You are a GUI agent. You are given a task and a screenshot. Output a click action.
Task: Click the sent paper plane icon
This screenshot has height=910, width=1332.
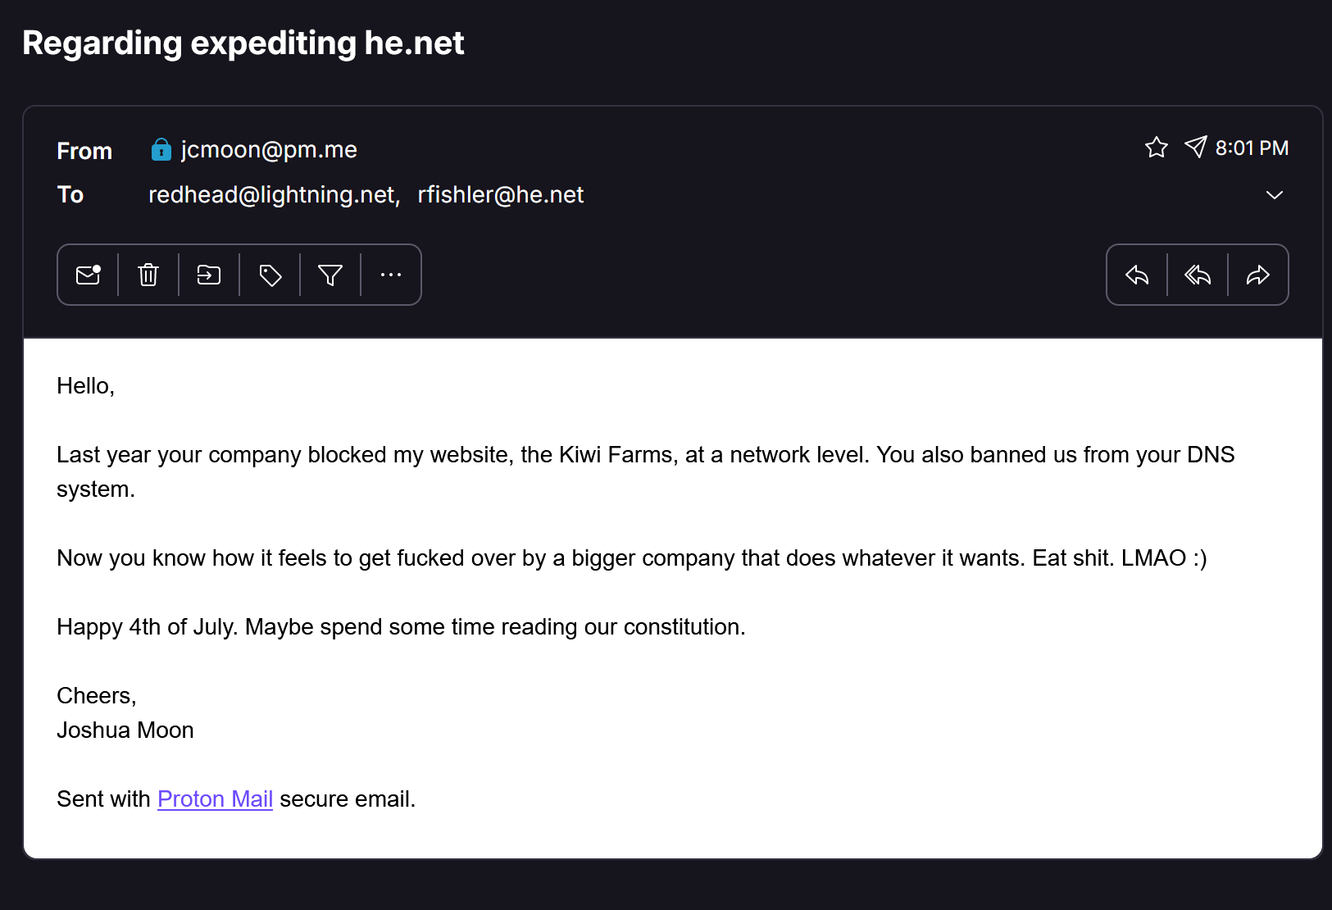1196,147
